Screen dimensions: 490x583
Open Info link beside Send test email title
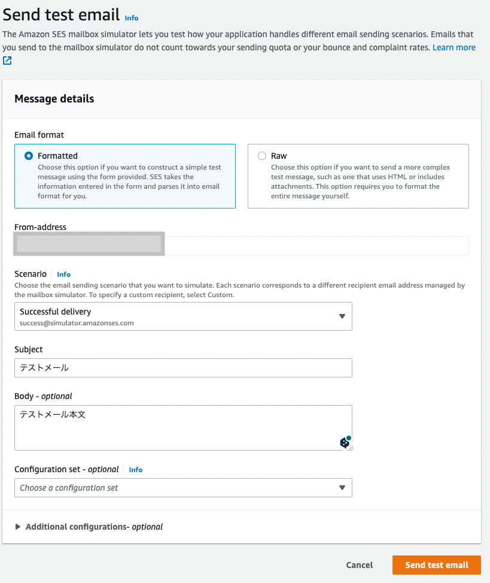[132, 18]
